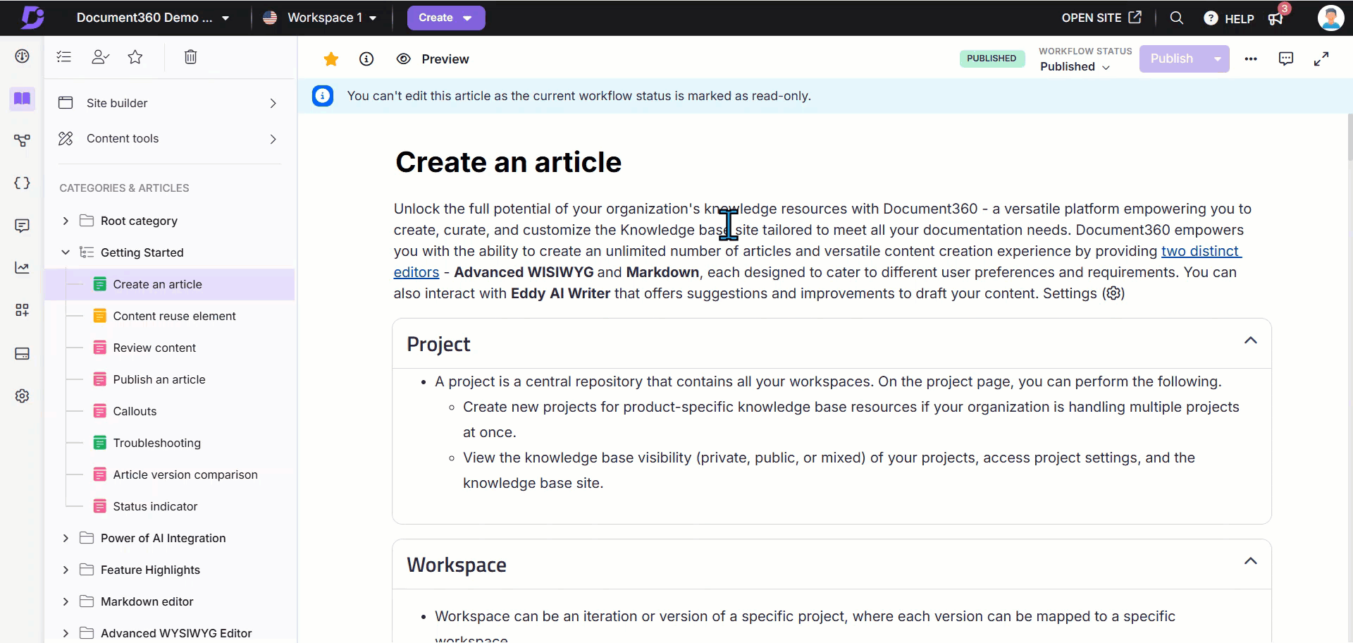Open the announcements megaphone with badge
The image size is (1353, 643).
coord(1277,18)
